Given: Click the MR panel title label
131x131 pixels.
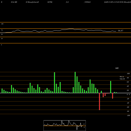Looking at the screenshot, I should coord(117,68).
